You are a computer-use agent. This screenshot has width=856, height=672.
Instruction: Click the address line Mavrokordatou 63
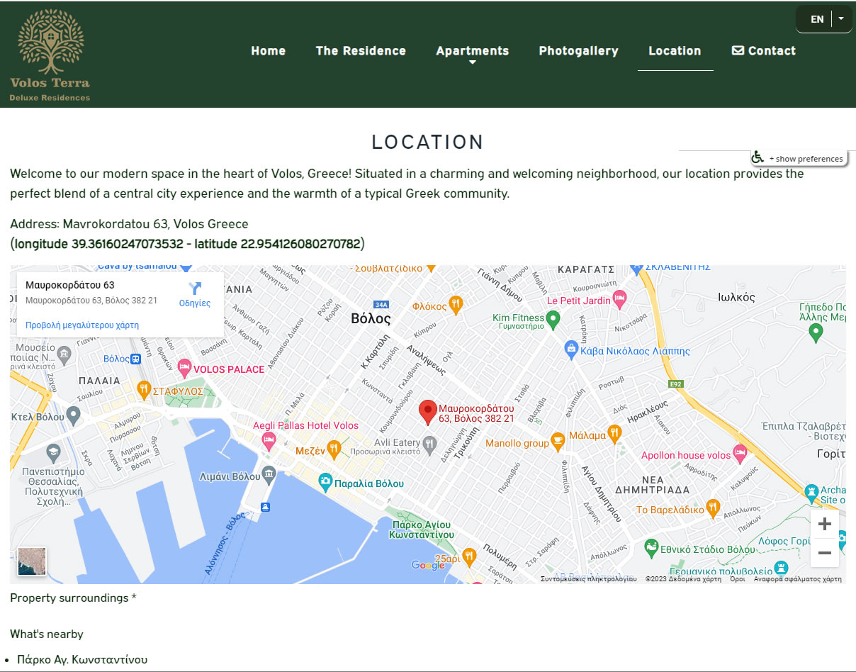pyautogui.click(x=129, y=224)
